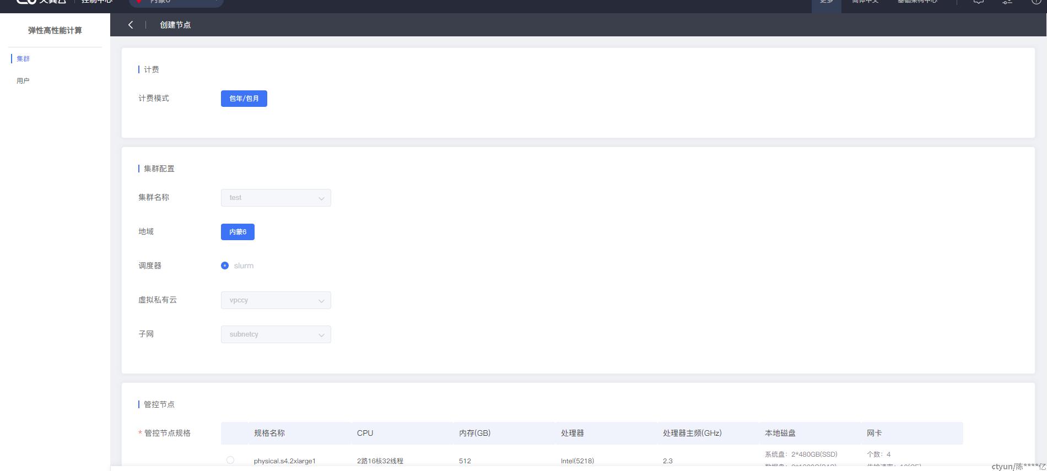
Task: Click the 规格名称 column header
Action: click(269, 433)
